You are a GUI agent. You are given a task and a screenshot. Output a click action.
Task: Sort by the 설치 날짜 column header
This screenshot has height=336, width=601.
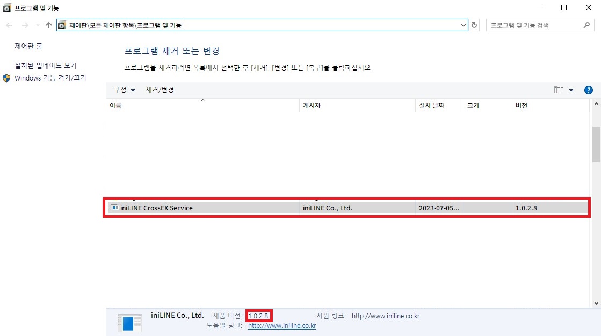[439, 105]
